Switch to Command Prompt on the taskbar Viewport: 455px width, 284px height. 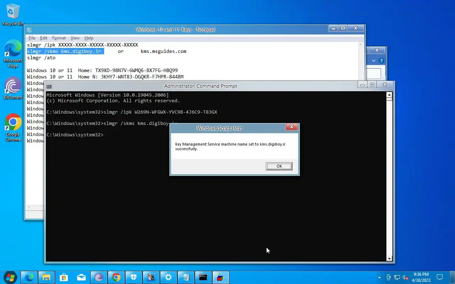coord(203,277)
